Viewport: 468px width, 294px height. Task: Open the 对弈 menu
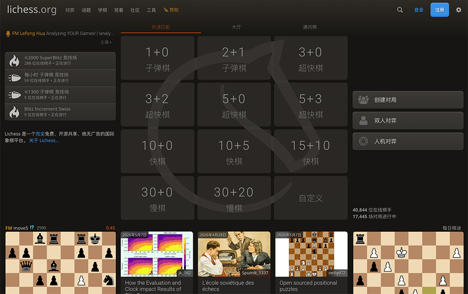tap(70, 10)
